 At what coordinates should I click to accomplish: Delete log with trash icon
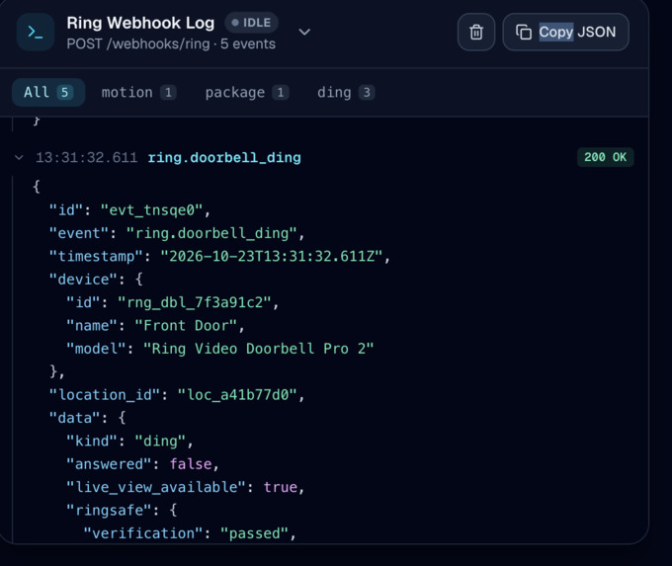click(476, 33)
